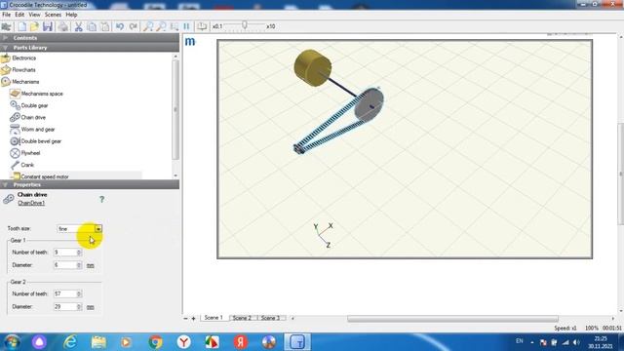Screen dimensions: 624x351
Task: Adjust Gear 2 Number of teeth stepper
Action: [x=79, y=294]
